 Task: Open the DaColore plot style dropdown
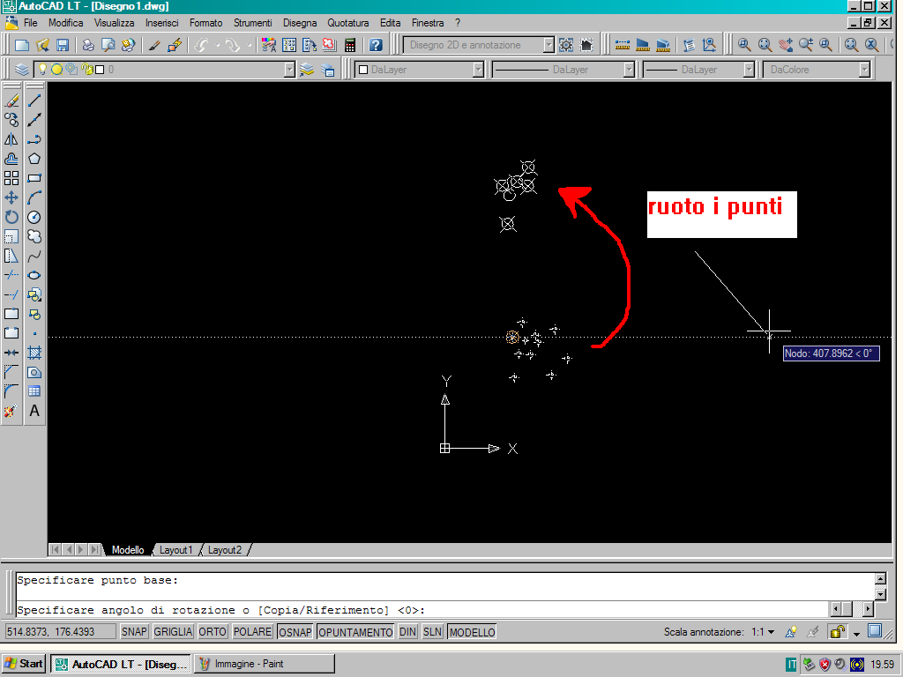tap(864, 70)
